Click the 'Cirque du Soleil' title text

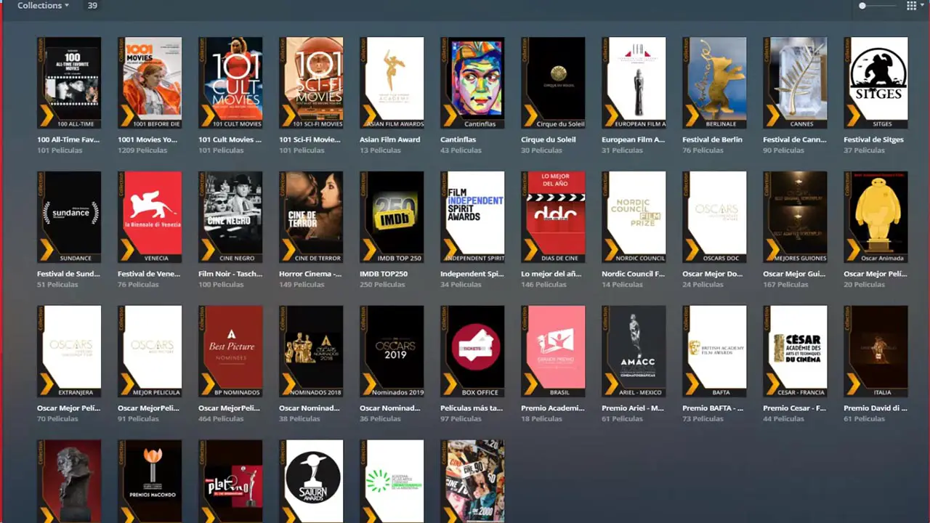point(548,139)
